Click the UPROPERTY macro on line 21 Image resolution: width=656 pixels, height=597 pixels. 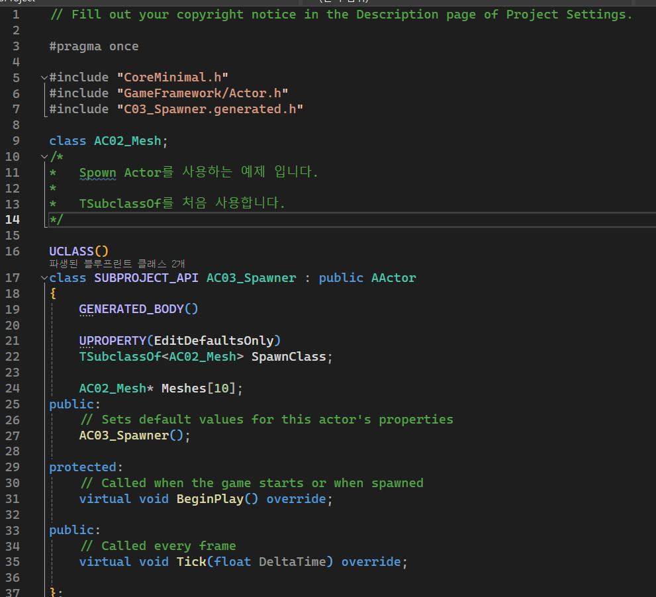tap(113, 341)
